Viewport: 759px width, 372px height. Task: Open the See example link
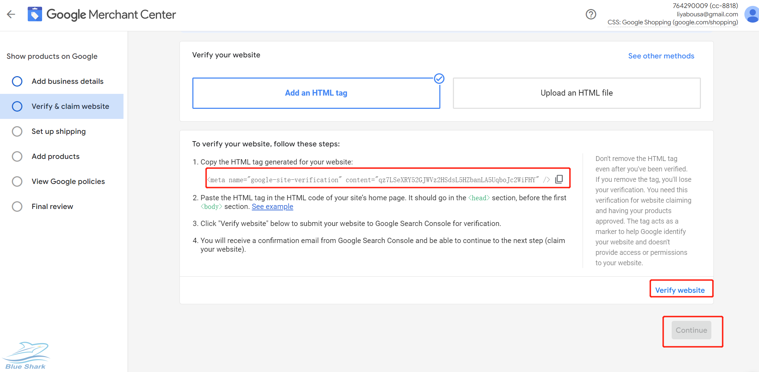[272, 207]
